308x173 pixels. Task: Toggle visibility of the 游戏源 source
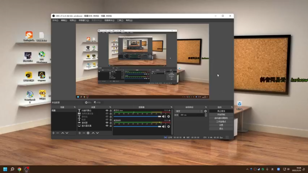point(107,123)
